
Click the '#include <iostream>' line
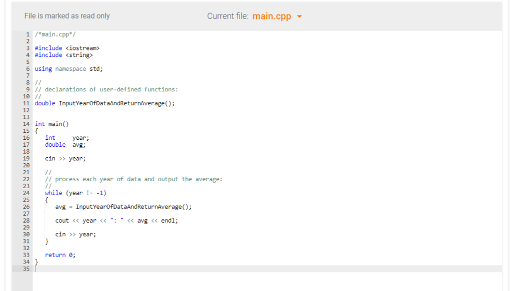pos(67,48)
